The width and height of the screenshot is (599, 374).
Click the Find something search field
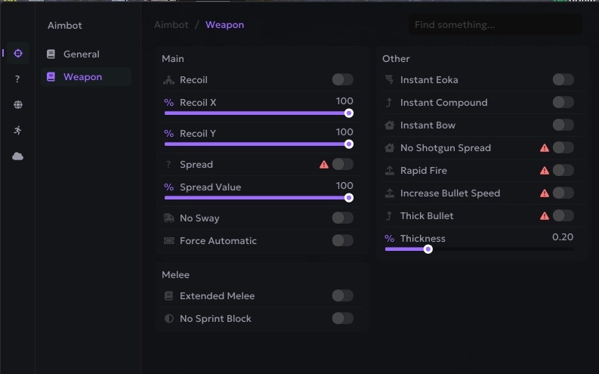495,25
